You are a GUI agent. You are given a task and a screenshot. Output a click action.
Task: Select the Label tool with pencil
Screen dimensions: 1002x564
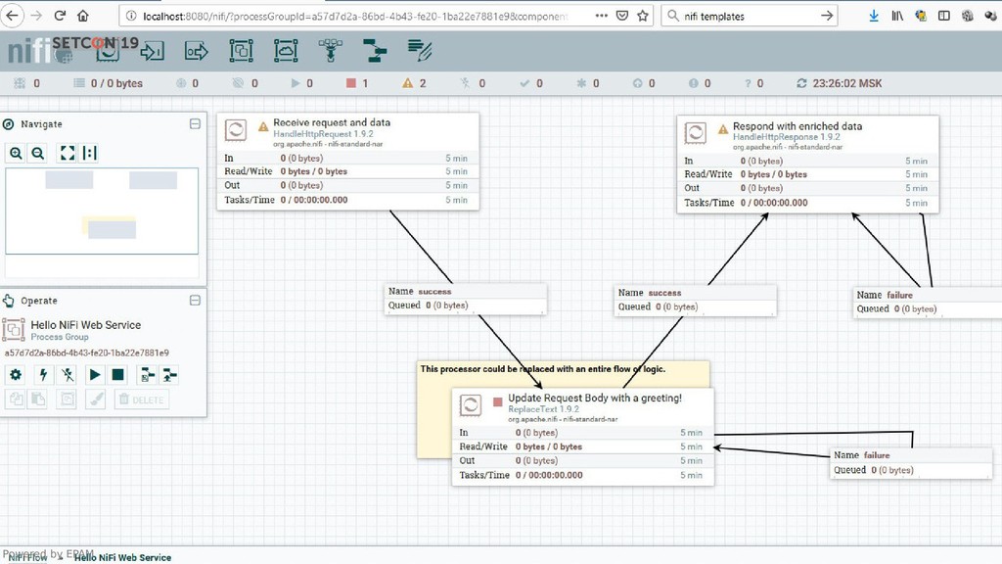[420, 51]
